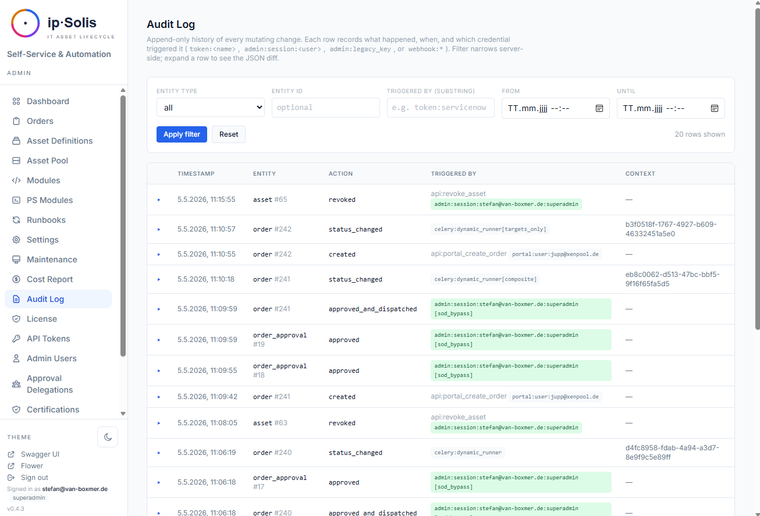Image resolution: width=760 pixels, height=516 pixels.
Task: Expand order_approval #17 approved row
Action: 159,482
